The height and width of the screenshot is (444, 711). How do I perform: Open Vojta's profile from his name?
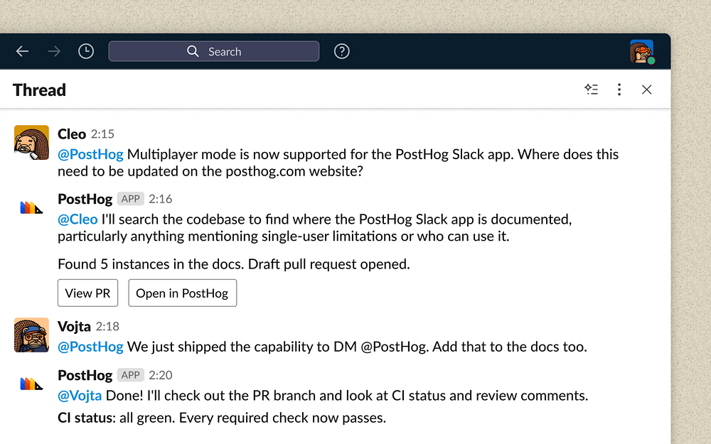click(74, 327)
